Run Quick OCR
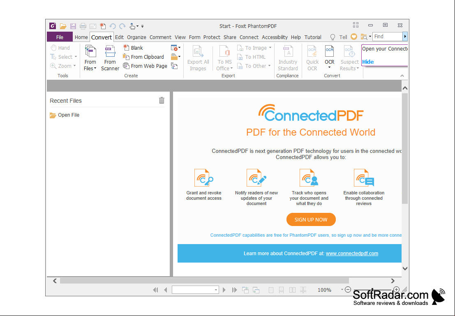Screen dimensions: 455x316 click(x=312, y=58)
